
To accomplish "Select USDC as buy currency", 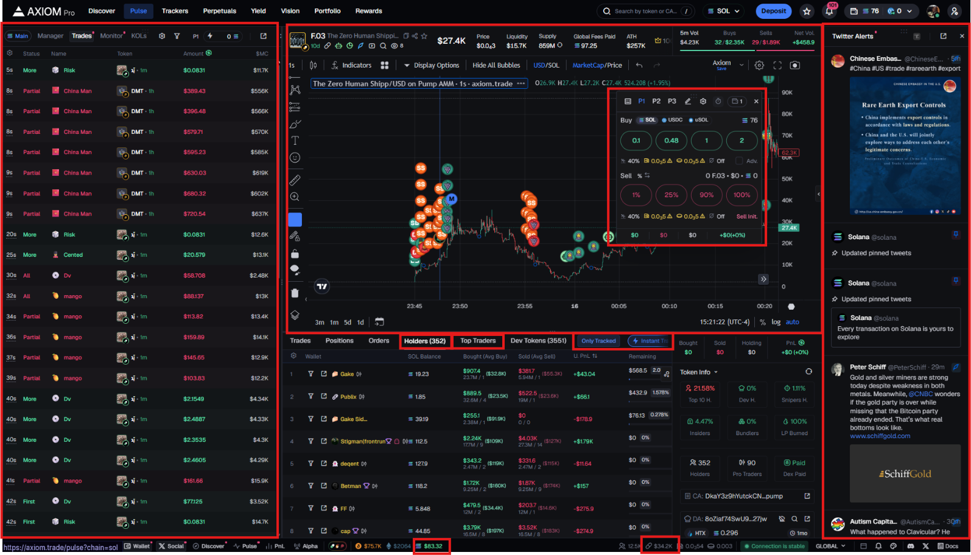I will pyautogui.click(x=673, y=120).
